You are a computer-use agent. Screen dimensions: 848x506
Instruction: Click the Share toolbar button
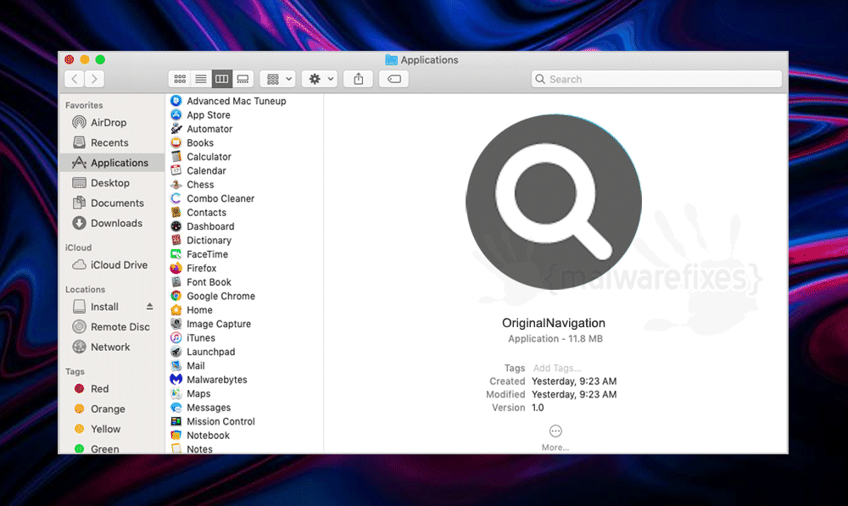359,79
